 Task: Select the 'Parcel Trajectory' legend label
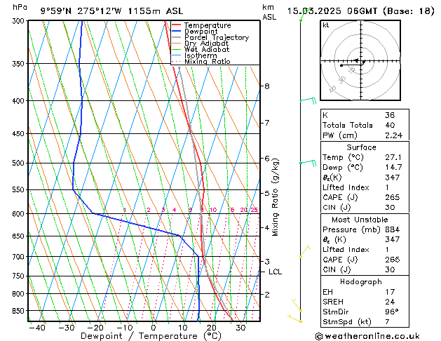[x=217, y=37]
